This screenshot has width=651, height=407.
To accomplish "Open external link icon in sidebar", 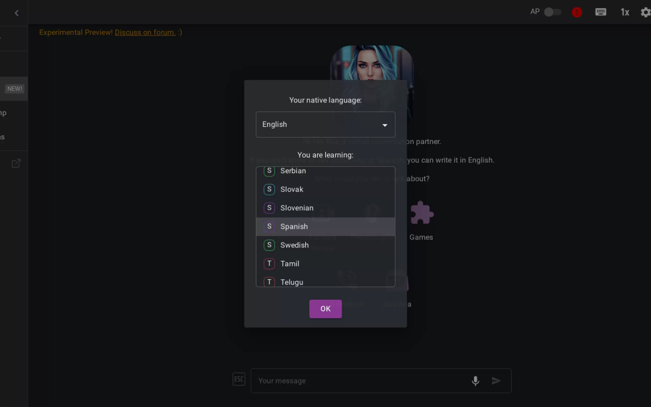I will point(16,164).
